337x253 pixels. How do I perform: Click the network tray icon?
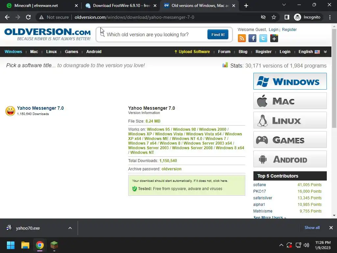click(x=298, y=245)
